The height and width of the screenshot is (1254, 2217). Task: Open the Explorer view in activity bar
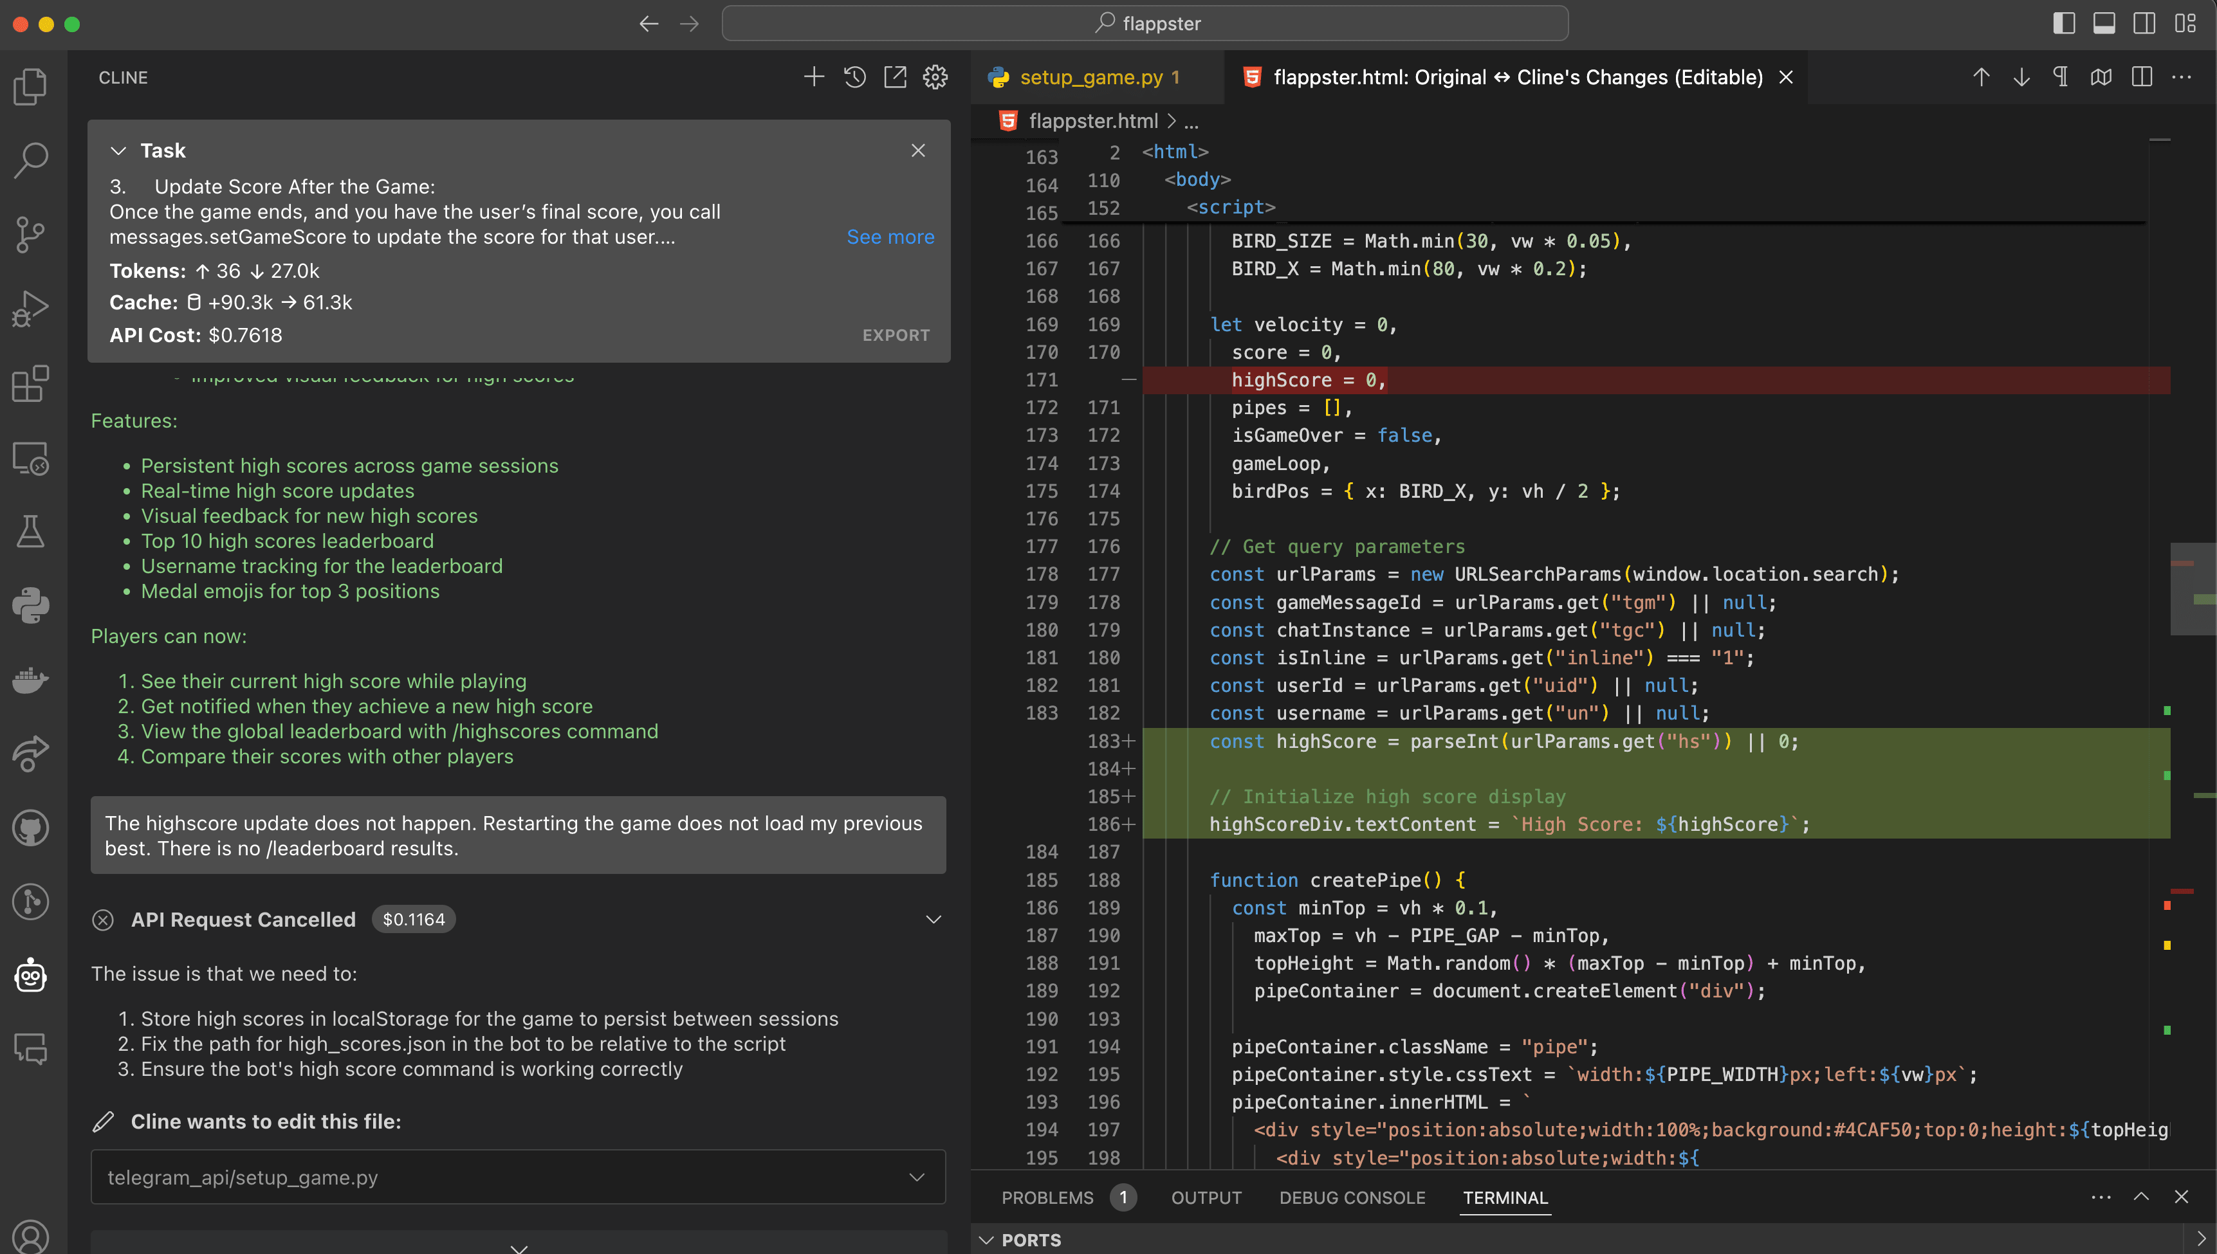coord(31,86)
